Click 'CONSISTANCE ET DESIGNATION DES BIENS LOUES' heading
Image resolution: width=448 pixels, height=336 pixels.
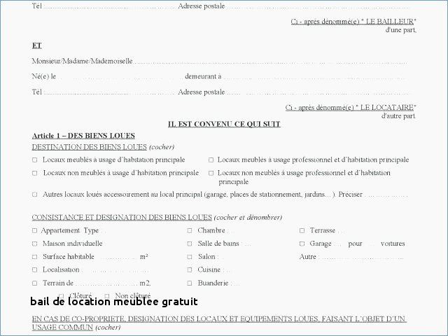tap(122, 218)
